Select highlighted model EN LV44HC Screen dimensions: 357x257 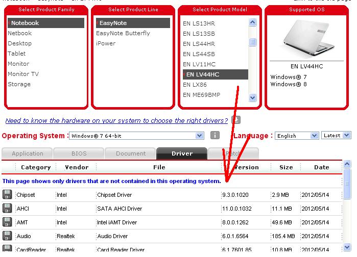coord(216,74)
